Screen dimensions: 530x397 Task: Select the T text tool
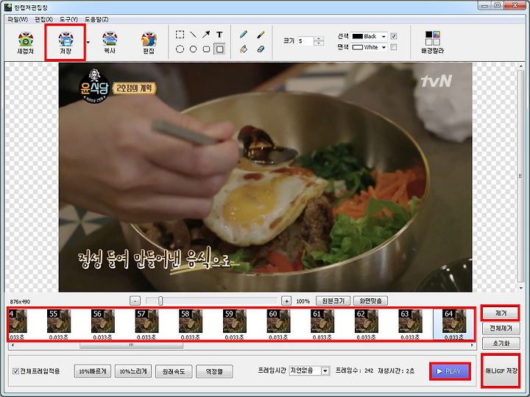click(x=219, y=34)
